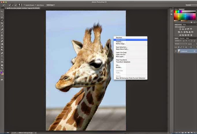197x134 pixels.
Task: Toggle Quick Mask mode
Action: (x=2, y=77)
